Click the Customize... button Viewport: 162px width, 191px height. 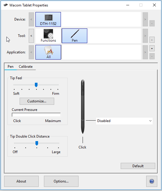(37, 101)
